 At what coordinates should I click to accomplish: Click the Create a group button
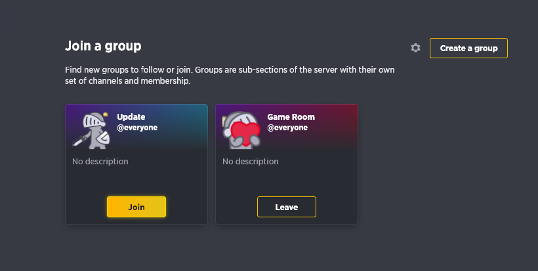(x=468, y=48)
